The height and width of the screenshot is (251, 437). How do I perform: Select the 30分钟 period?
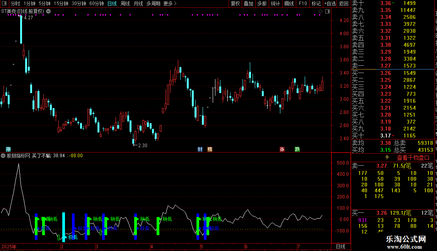pos(79,3)
